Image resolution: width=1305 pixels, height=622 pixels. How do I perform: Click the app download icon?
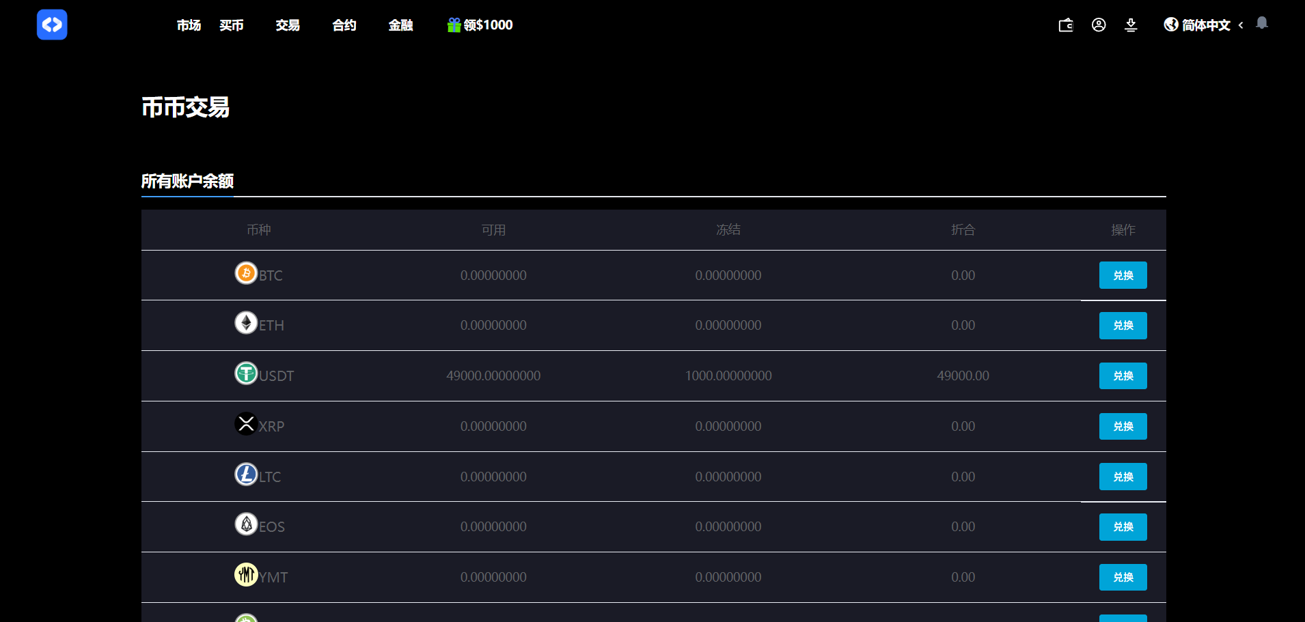click(x=1131, y=25)
